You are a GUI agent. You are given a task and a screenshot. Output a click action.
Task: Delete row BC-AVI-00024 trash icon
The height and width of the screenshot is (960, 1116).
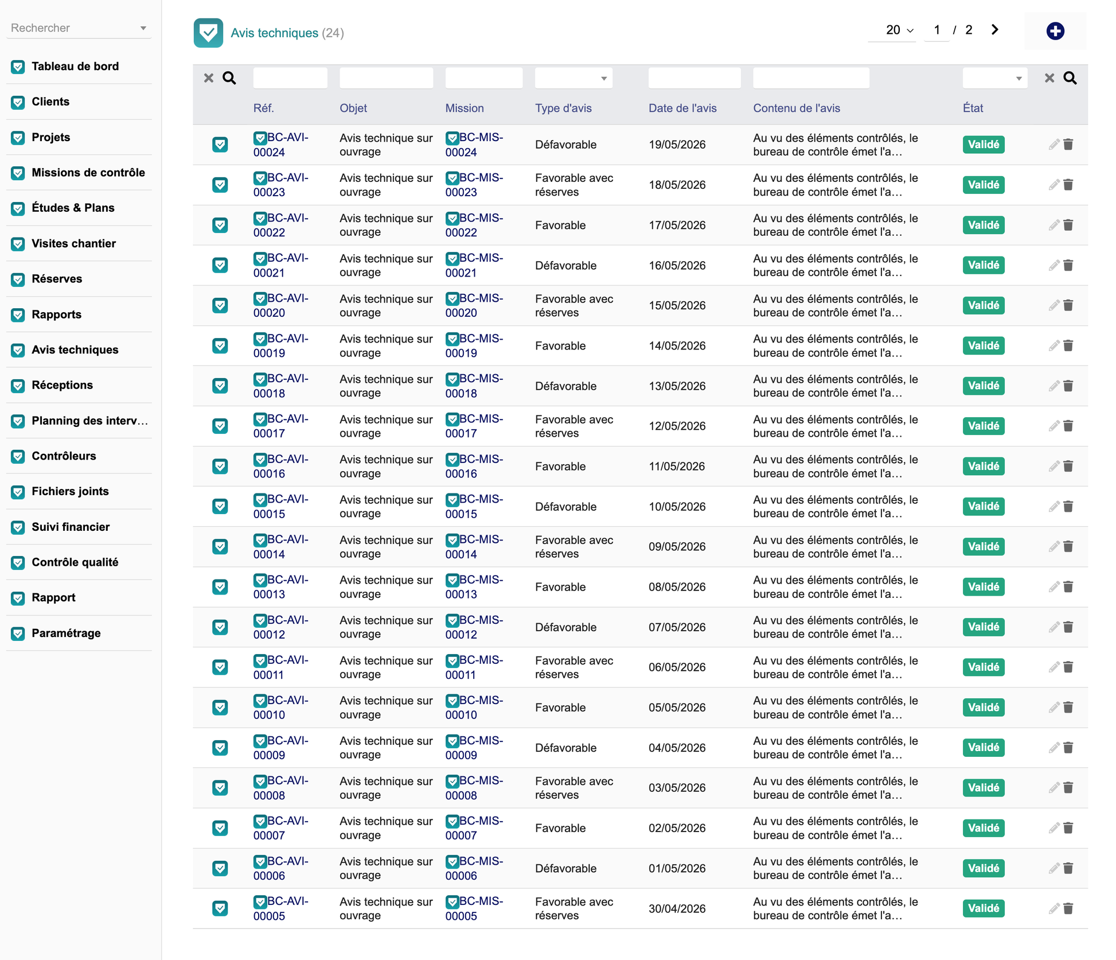[x=1068, y=145]
